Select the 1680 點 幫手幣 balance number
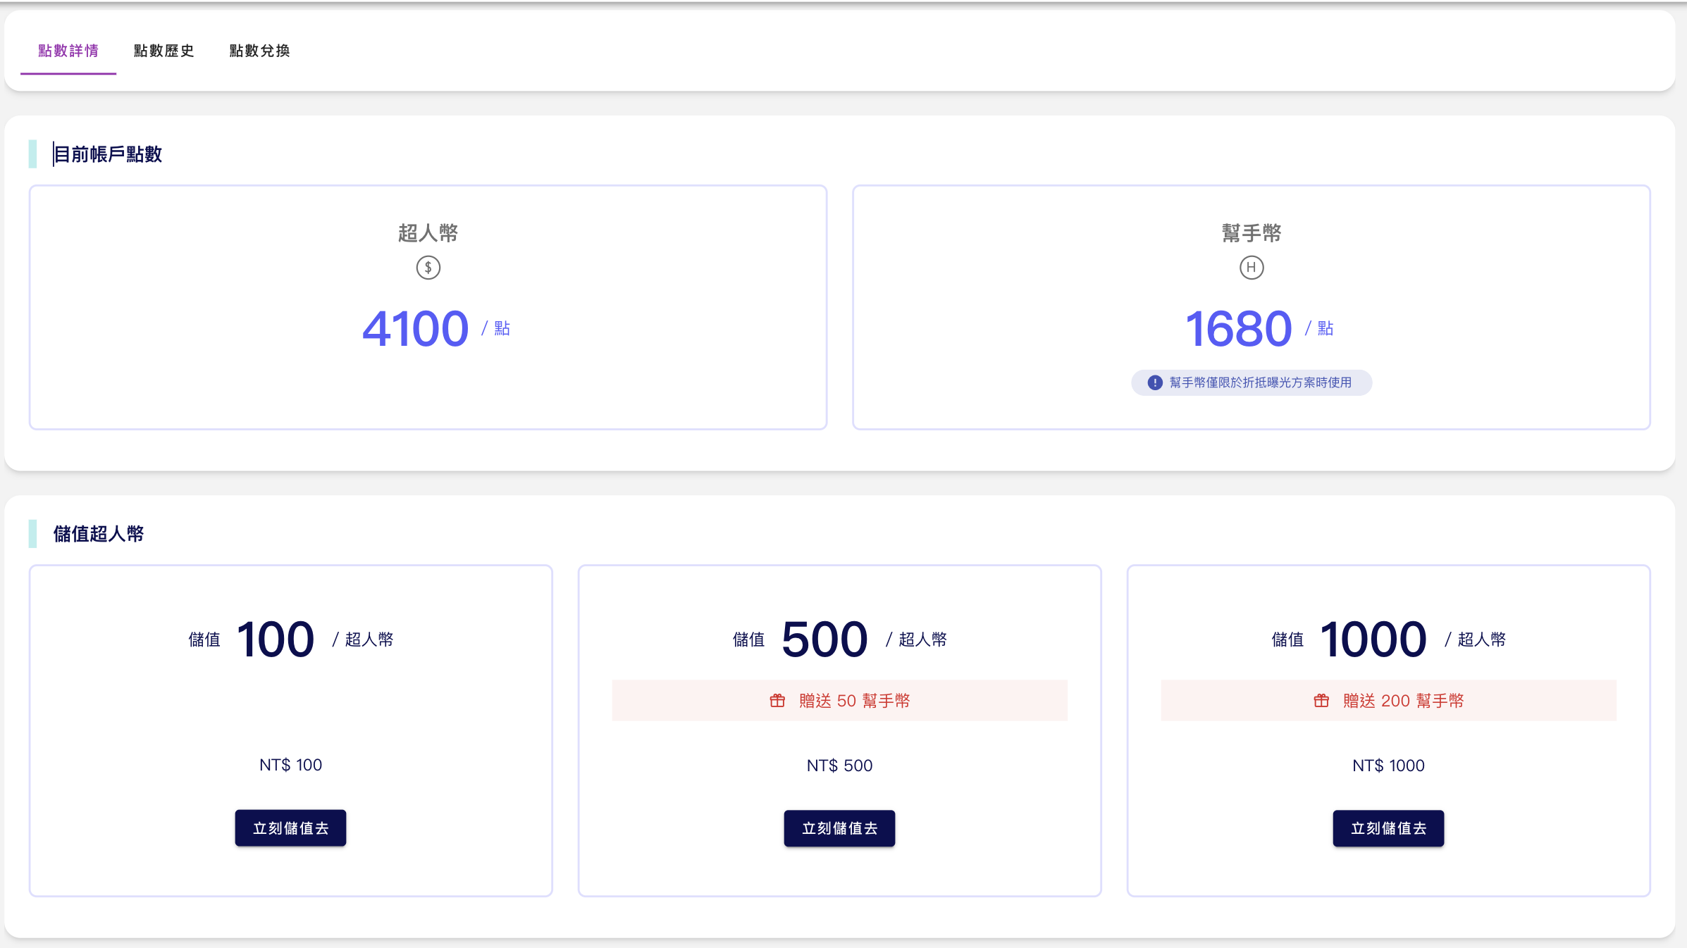Viewport: 1687px width, 948px height. (1238, 329)
